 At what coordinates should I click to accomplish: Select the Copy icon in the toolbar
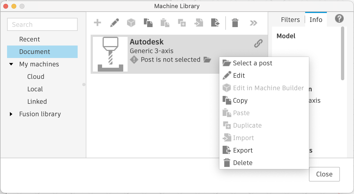[148, 23]
